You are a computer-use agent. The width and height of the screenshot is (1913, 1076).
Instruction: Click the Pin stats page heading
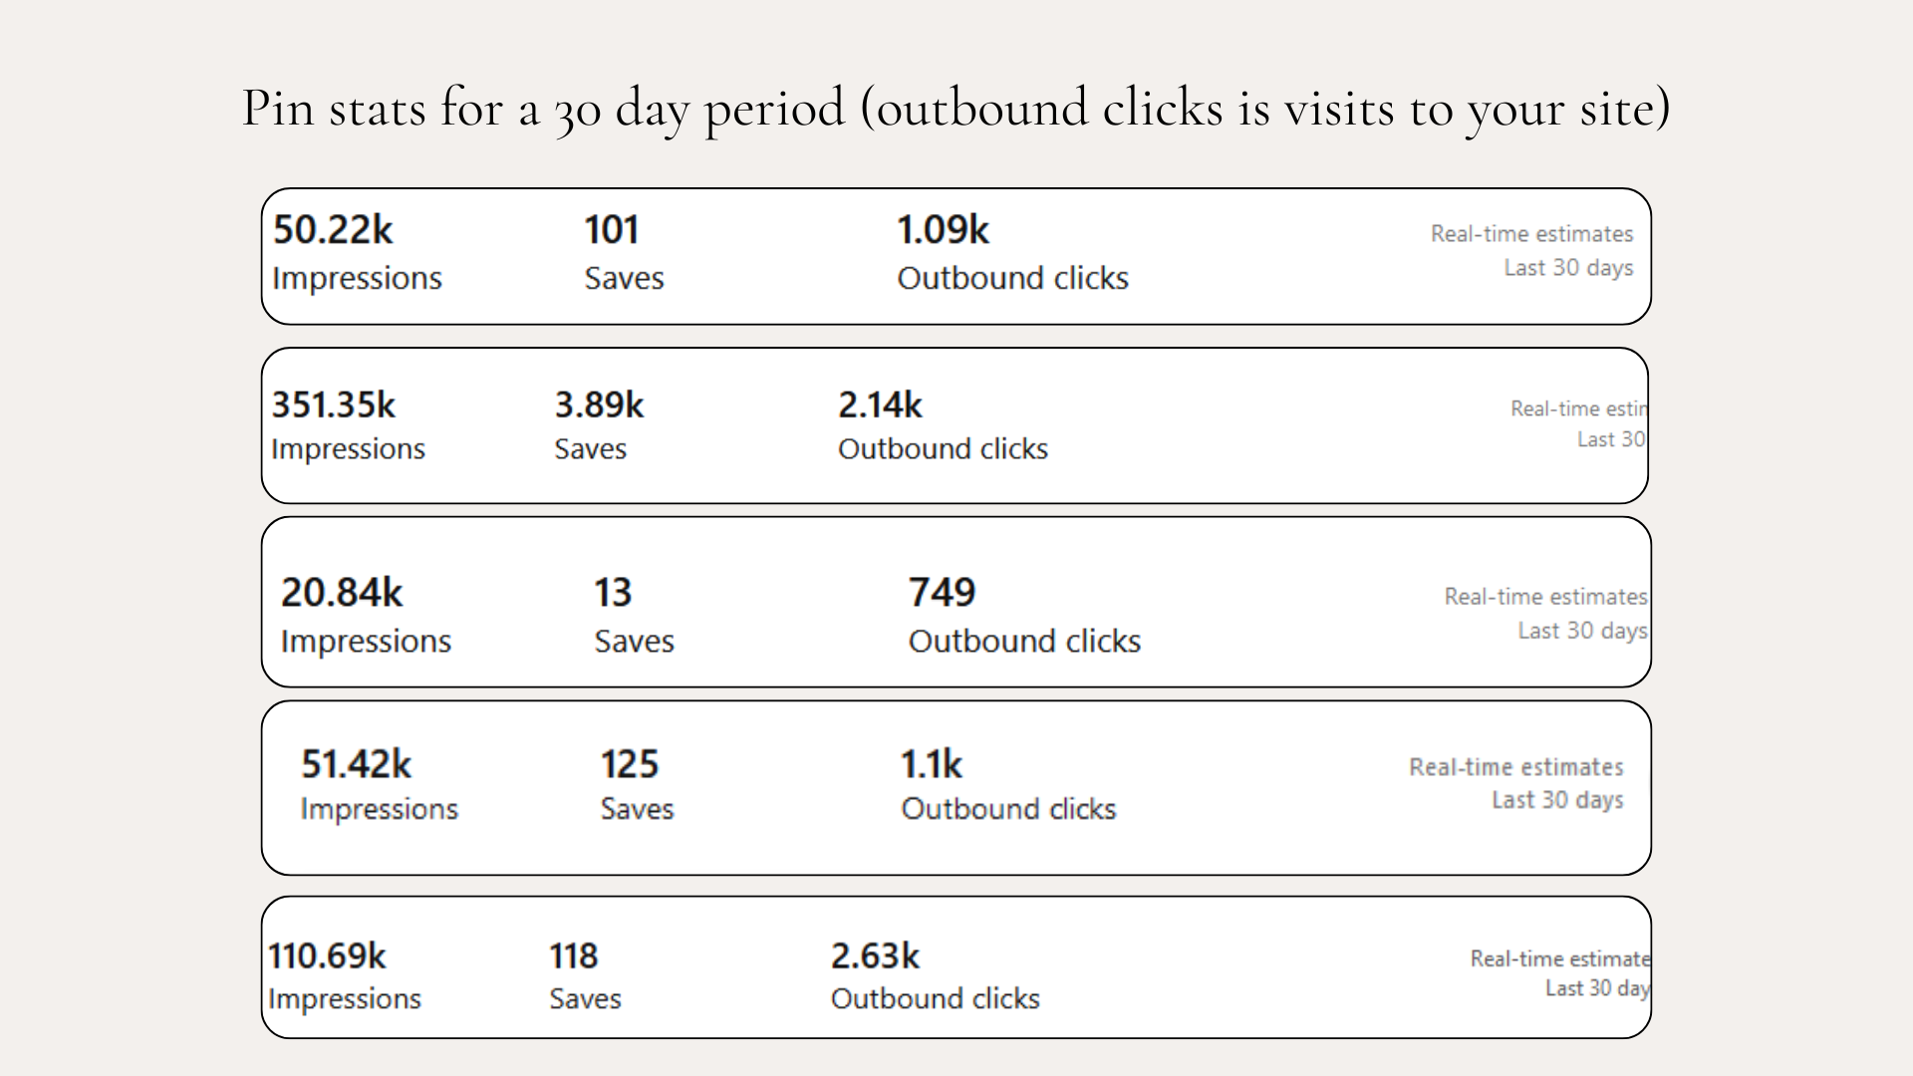pyautogui.click(x=956, y=108)
